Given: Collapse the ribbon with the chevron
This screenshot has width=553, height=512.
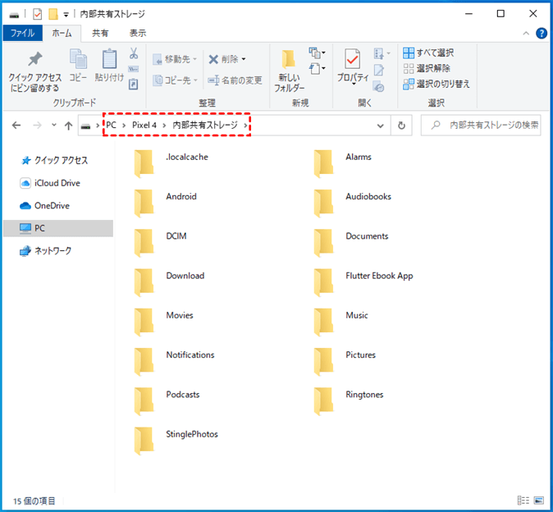Looking at the screenshot, I should pyautogui.click(x=526, y=34).
